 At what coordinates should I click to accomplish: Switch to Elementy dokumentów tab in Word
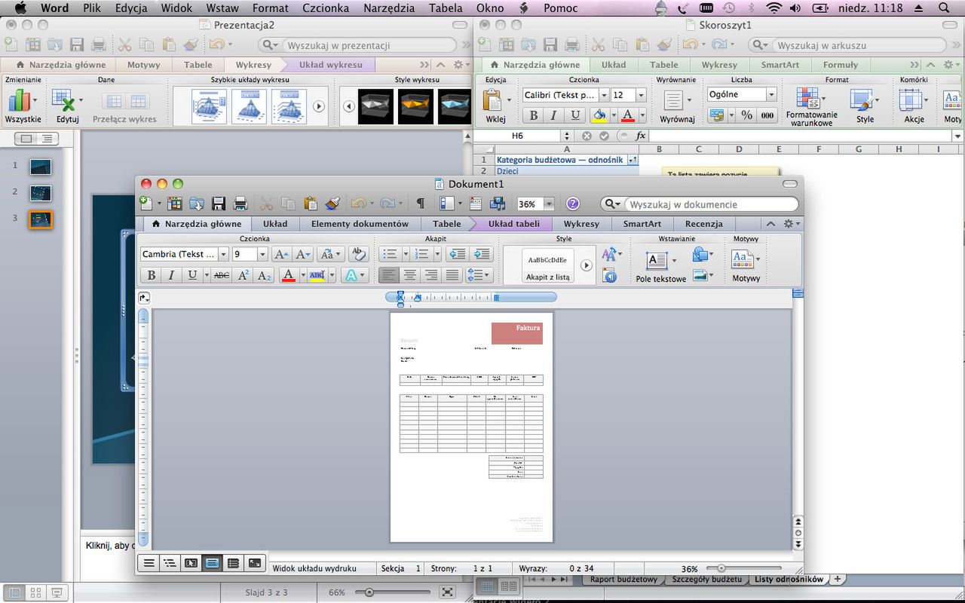(360, 224)
